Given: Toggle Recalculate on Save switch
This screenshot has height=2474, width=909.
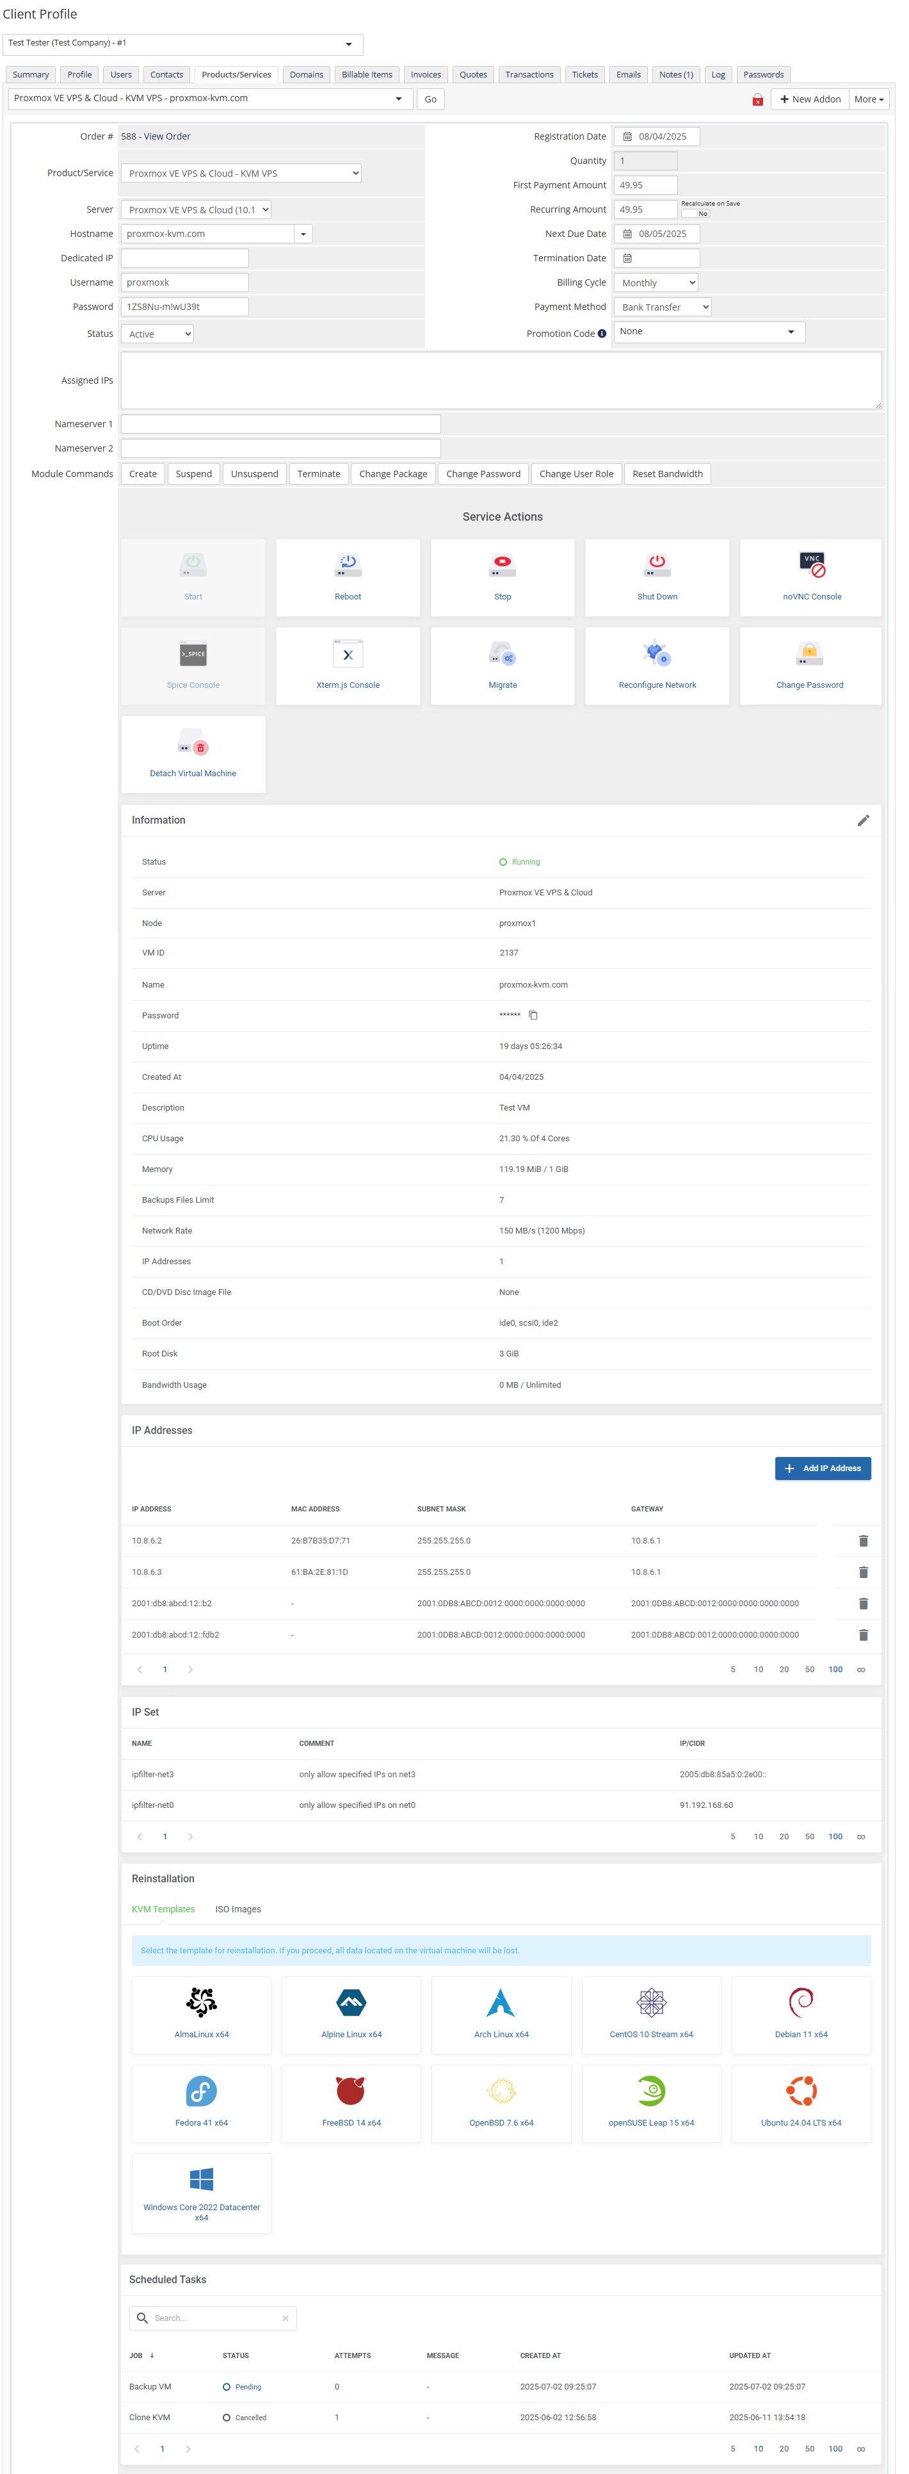Looking at the screenshot, I should [696, 213].
